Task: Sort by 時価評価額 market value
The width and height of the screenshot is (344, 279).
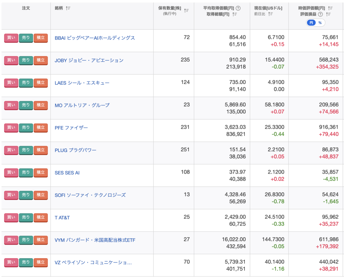Action: tap(331, 8)
